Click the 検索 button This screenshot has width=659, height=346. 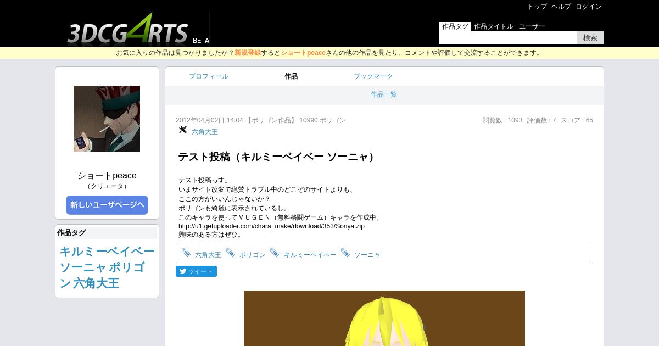click(590, 38)
